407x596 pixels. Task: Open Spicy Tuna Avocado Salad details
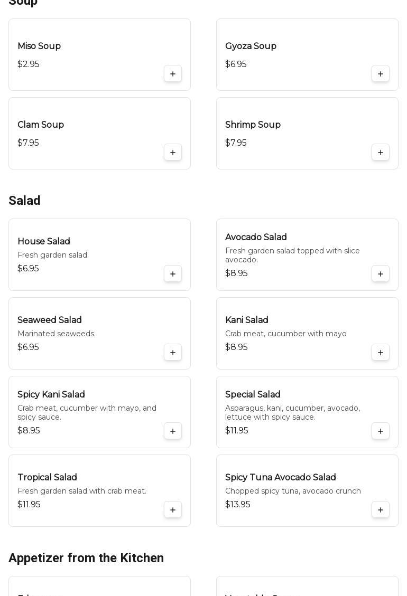(x=281, y=478)
